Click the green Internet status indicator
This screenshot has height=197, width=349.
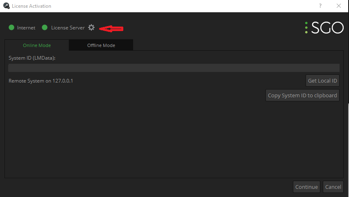pos(11,27)
